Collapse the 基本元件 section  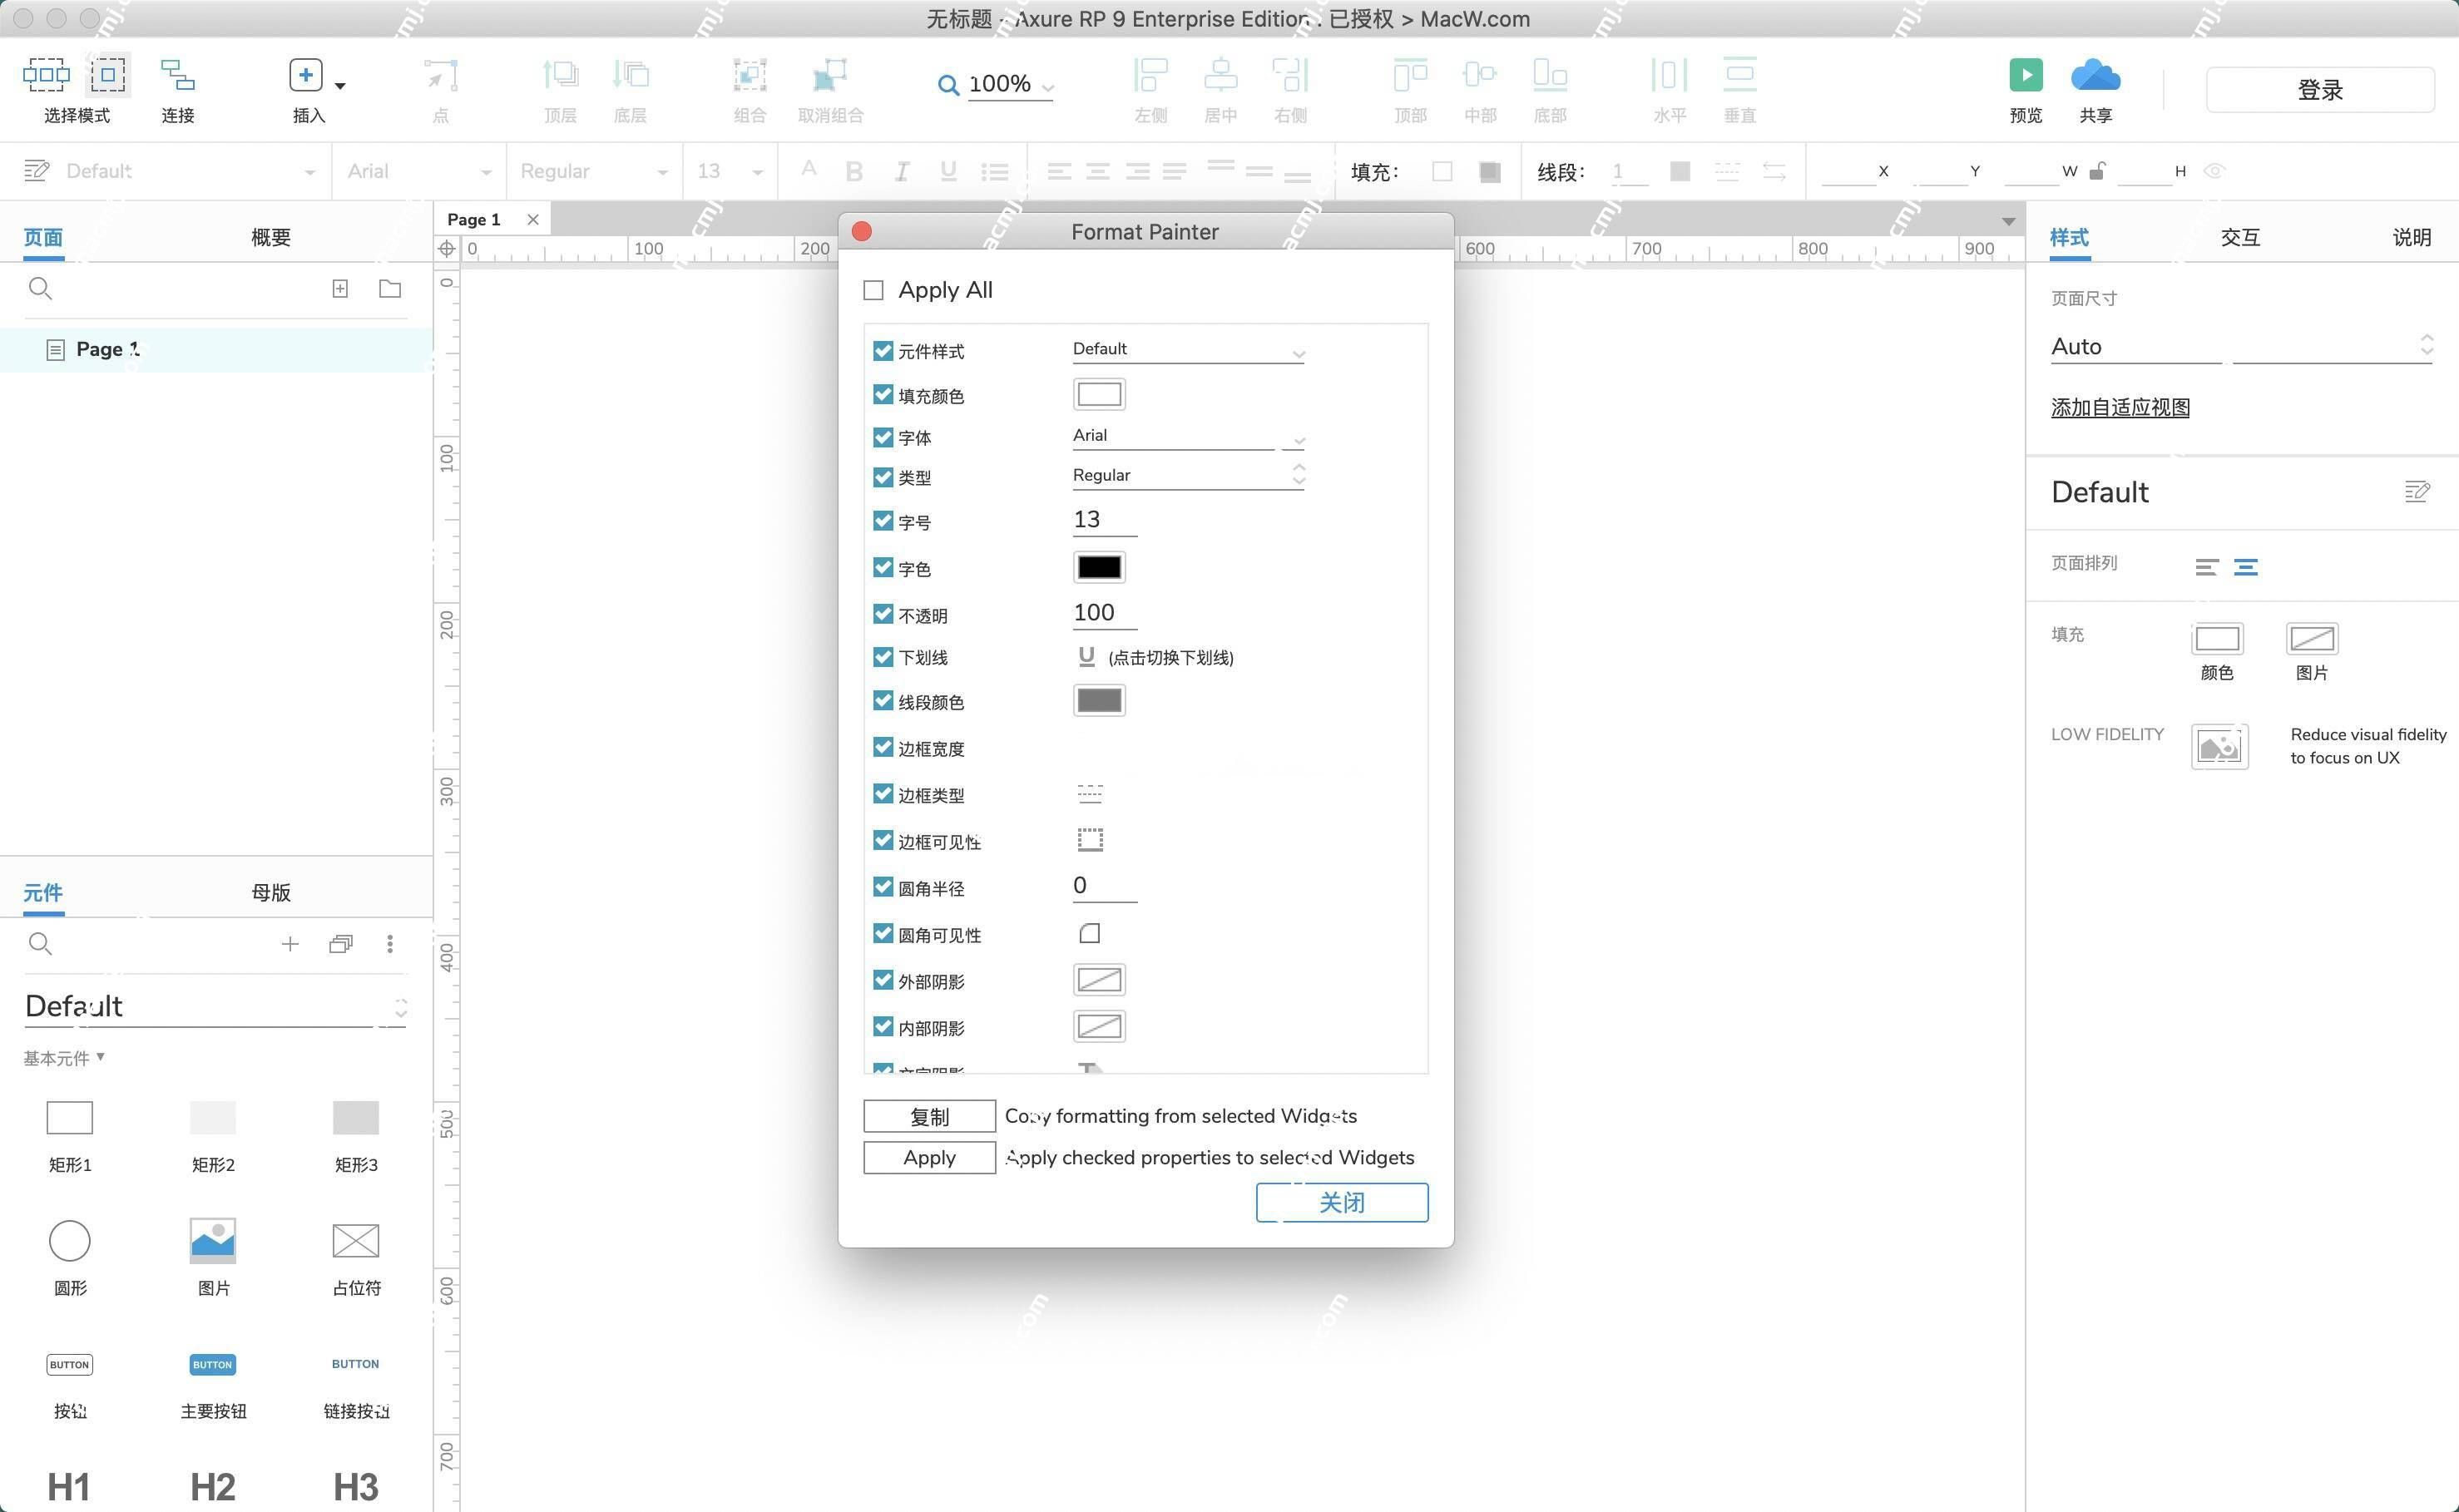tap(64, 1058)
